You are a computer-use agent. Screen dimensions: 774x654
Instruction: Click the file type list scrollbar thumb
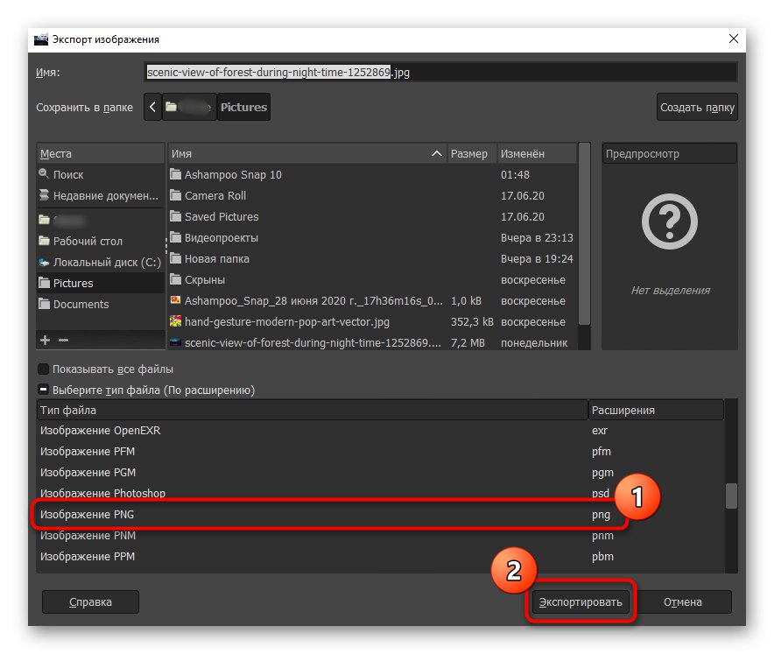[731, 496]
